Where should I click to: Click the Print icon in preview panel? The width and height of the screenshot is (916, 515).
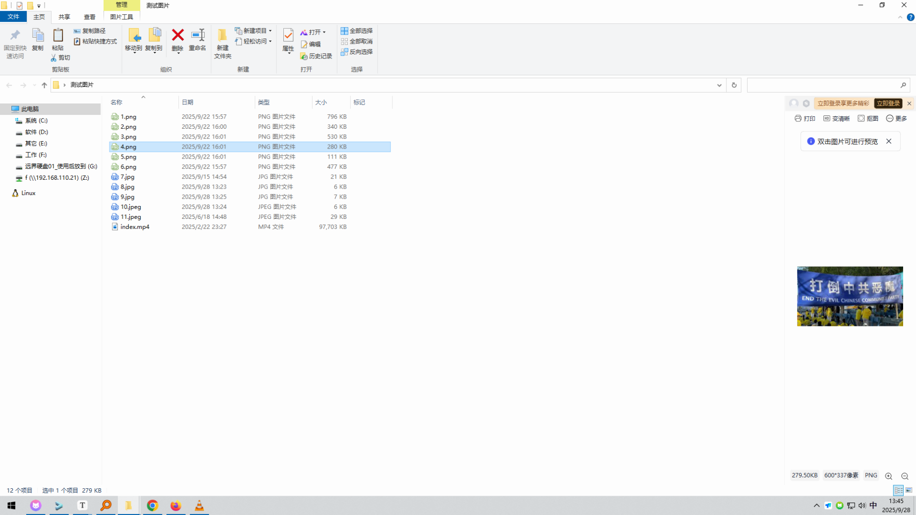tap(805, 118)
